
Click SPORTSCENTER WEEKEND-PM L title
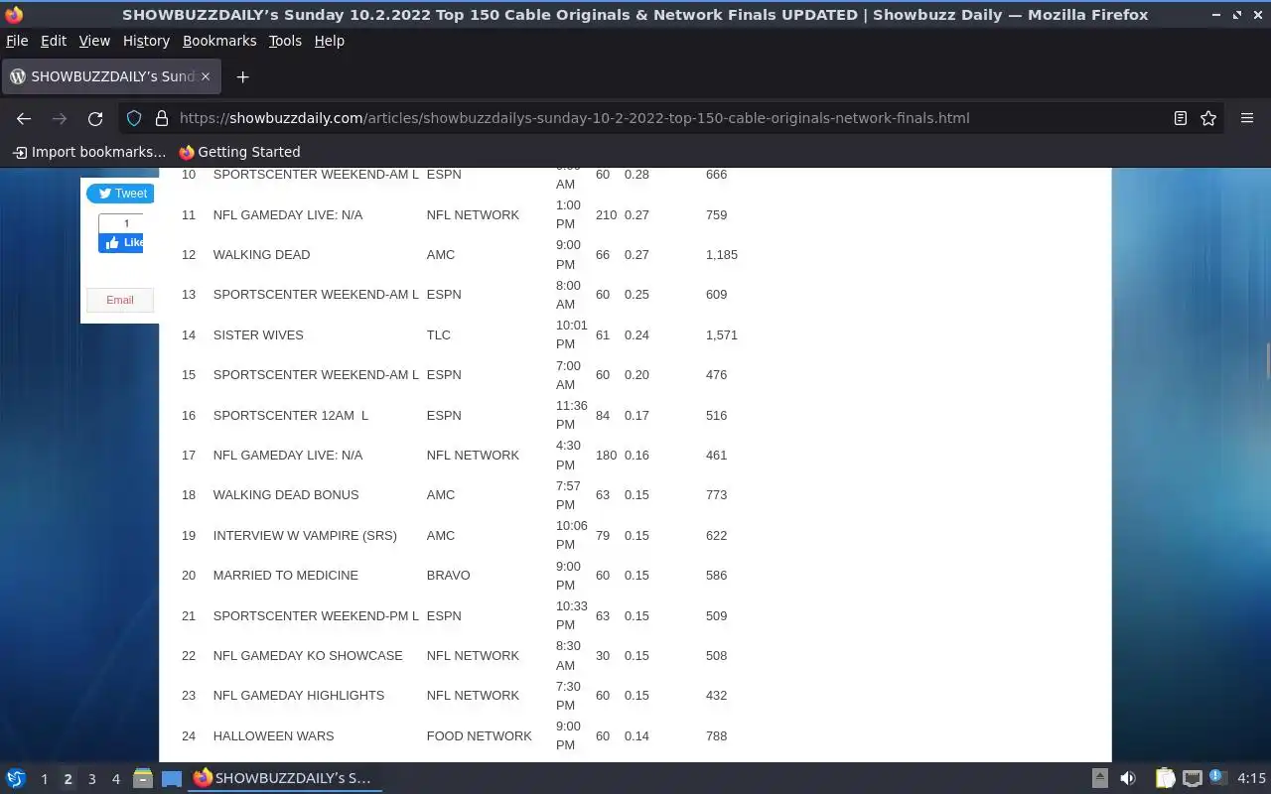tap(316, 616)
